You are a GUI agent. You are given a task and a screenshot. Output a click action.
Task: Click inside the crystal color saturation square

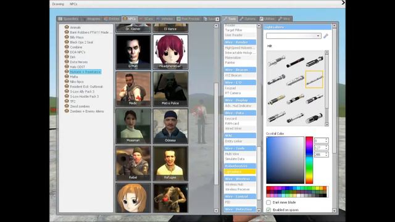[x=285, y=160]
